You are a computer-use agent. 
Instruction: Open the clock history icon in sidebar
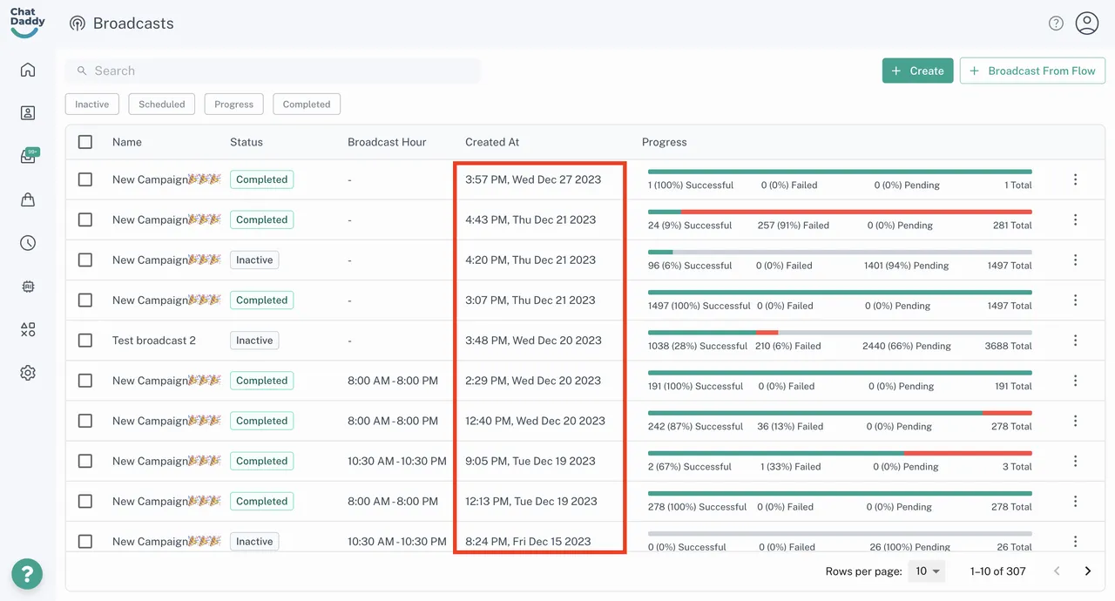tap(28, 243)
